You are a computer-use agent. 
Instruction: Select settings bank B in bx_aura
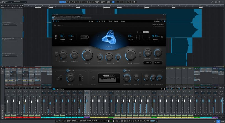click(x=100, y=21)
